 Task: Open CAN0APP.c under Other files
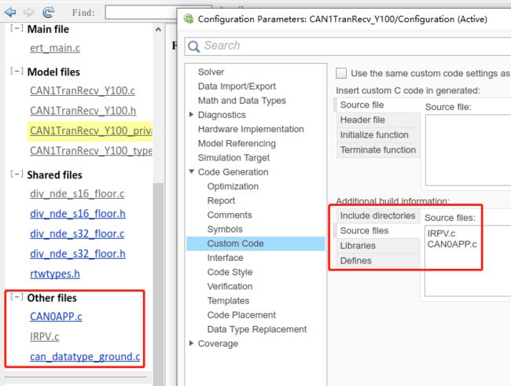[56, 317]
